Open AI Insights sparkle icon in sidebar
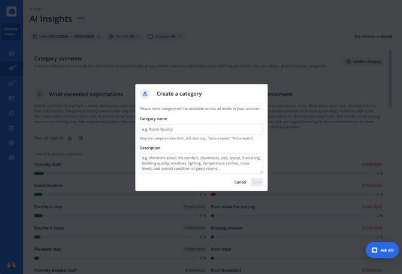The image size is (402, 274). (x=11, y=68)
